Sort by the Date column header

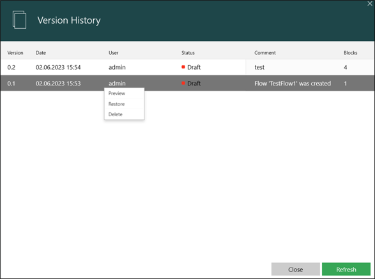coord(41,53)
